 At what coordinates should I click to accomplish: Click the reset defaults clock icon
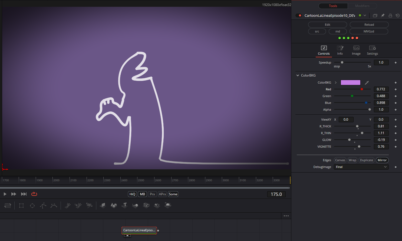point(397,15)
